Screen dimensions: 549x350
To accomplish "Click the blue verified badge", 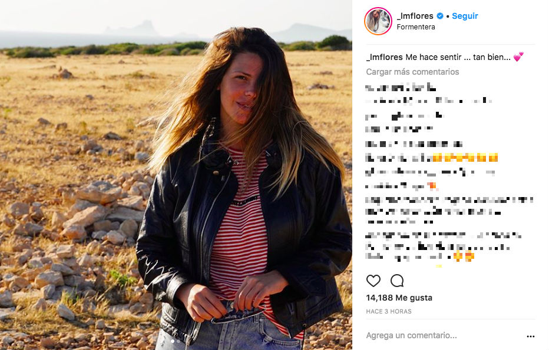I will [x=440, y=16].
